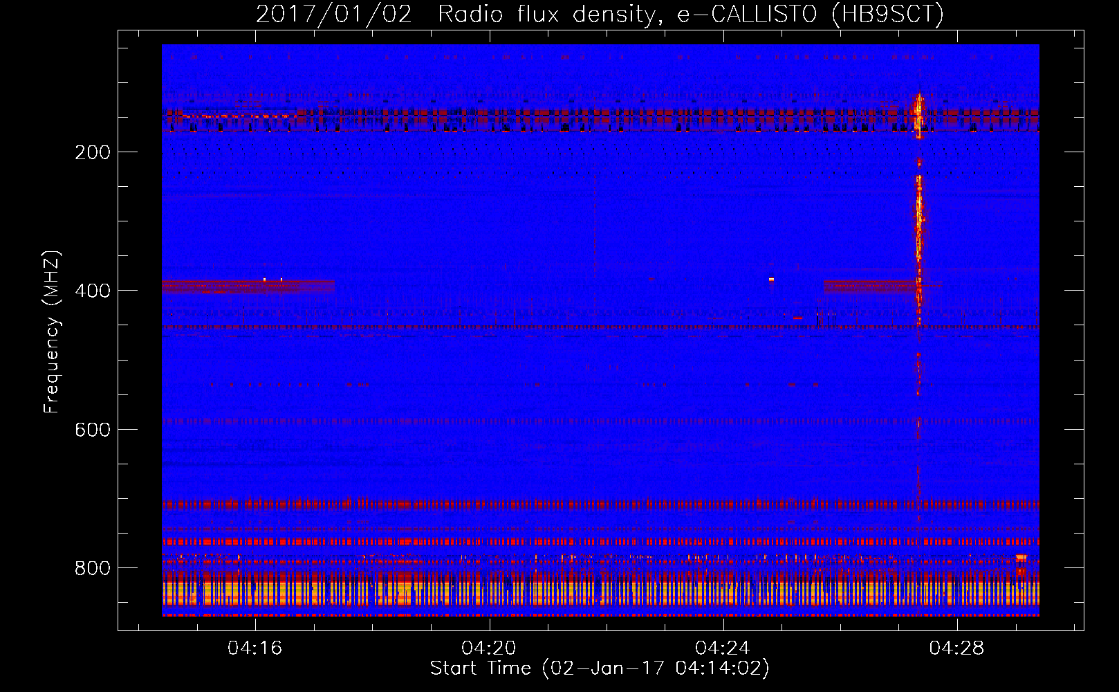Click the 600 frequency tick label
The height and width of the screenshot is (692, 1119).
point(93,430)
